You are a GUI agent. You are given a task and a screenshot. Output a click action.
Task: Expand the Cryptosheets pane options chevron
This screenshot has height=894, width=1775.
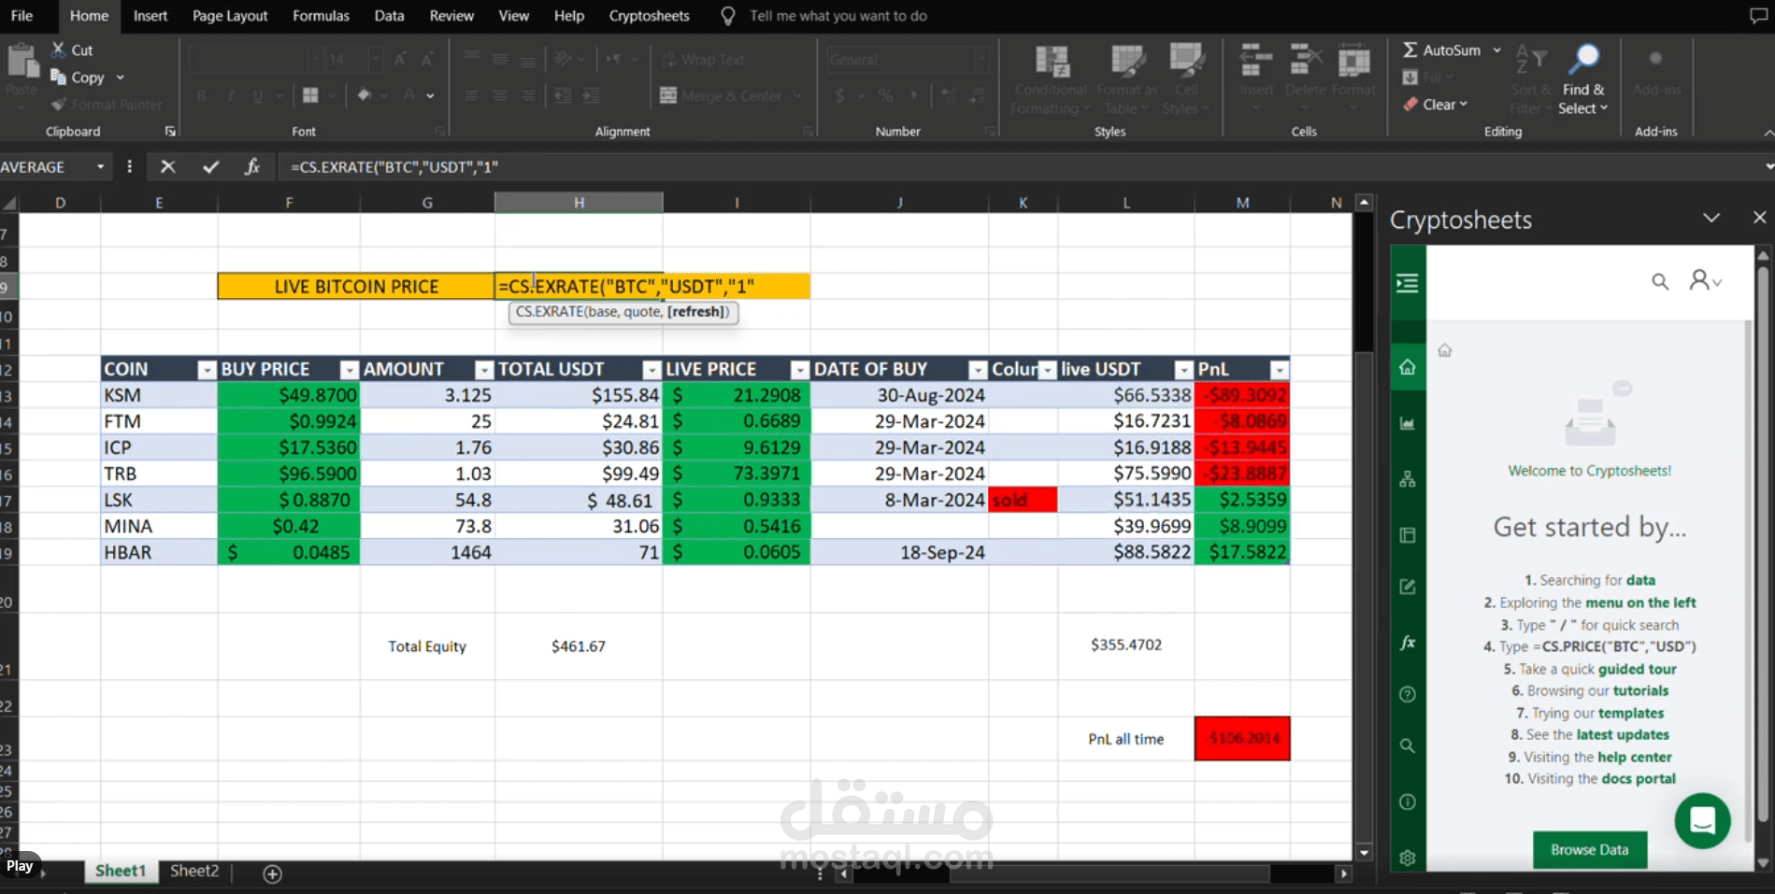point(1711,218)
